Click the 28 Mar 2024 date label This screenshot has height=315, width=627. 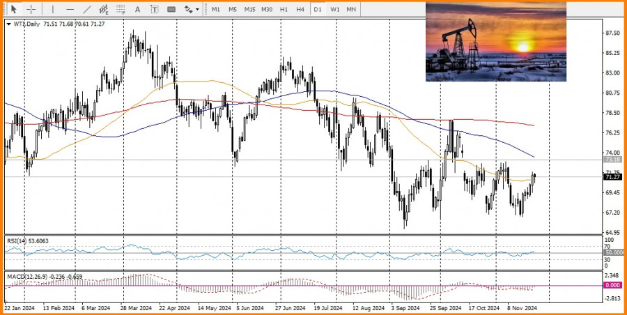tap(136, 308)
